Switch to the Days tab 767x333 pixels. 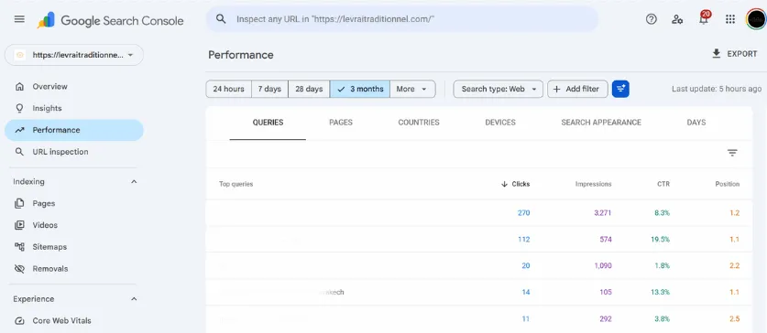tap(696, 123)
